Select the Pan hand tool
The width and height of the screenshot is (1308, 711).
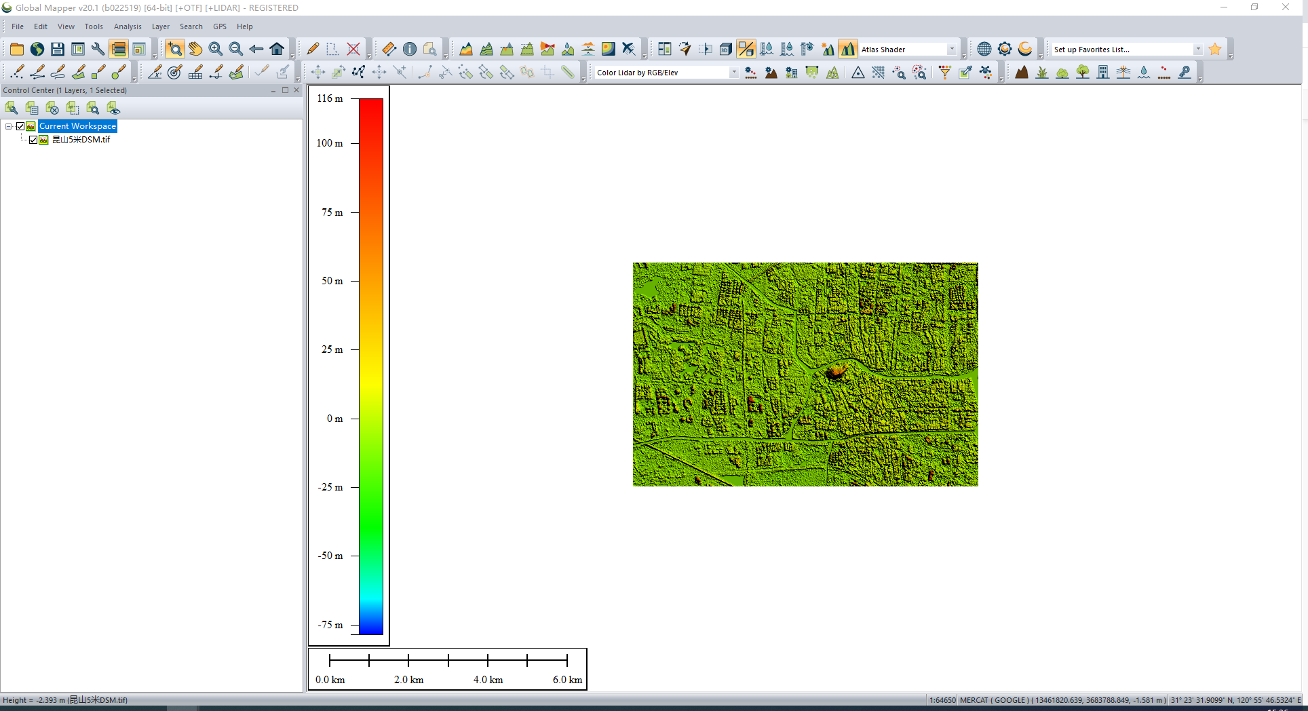[x=195, y=49]
